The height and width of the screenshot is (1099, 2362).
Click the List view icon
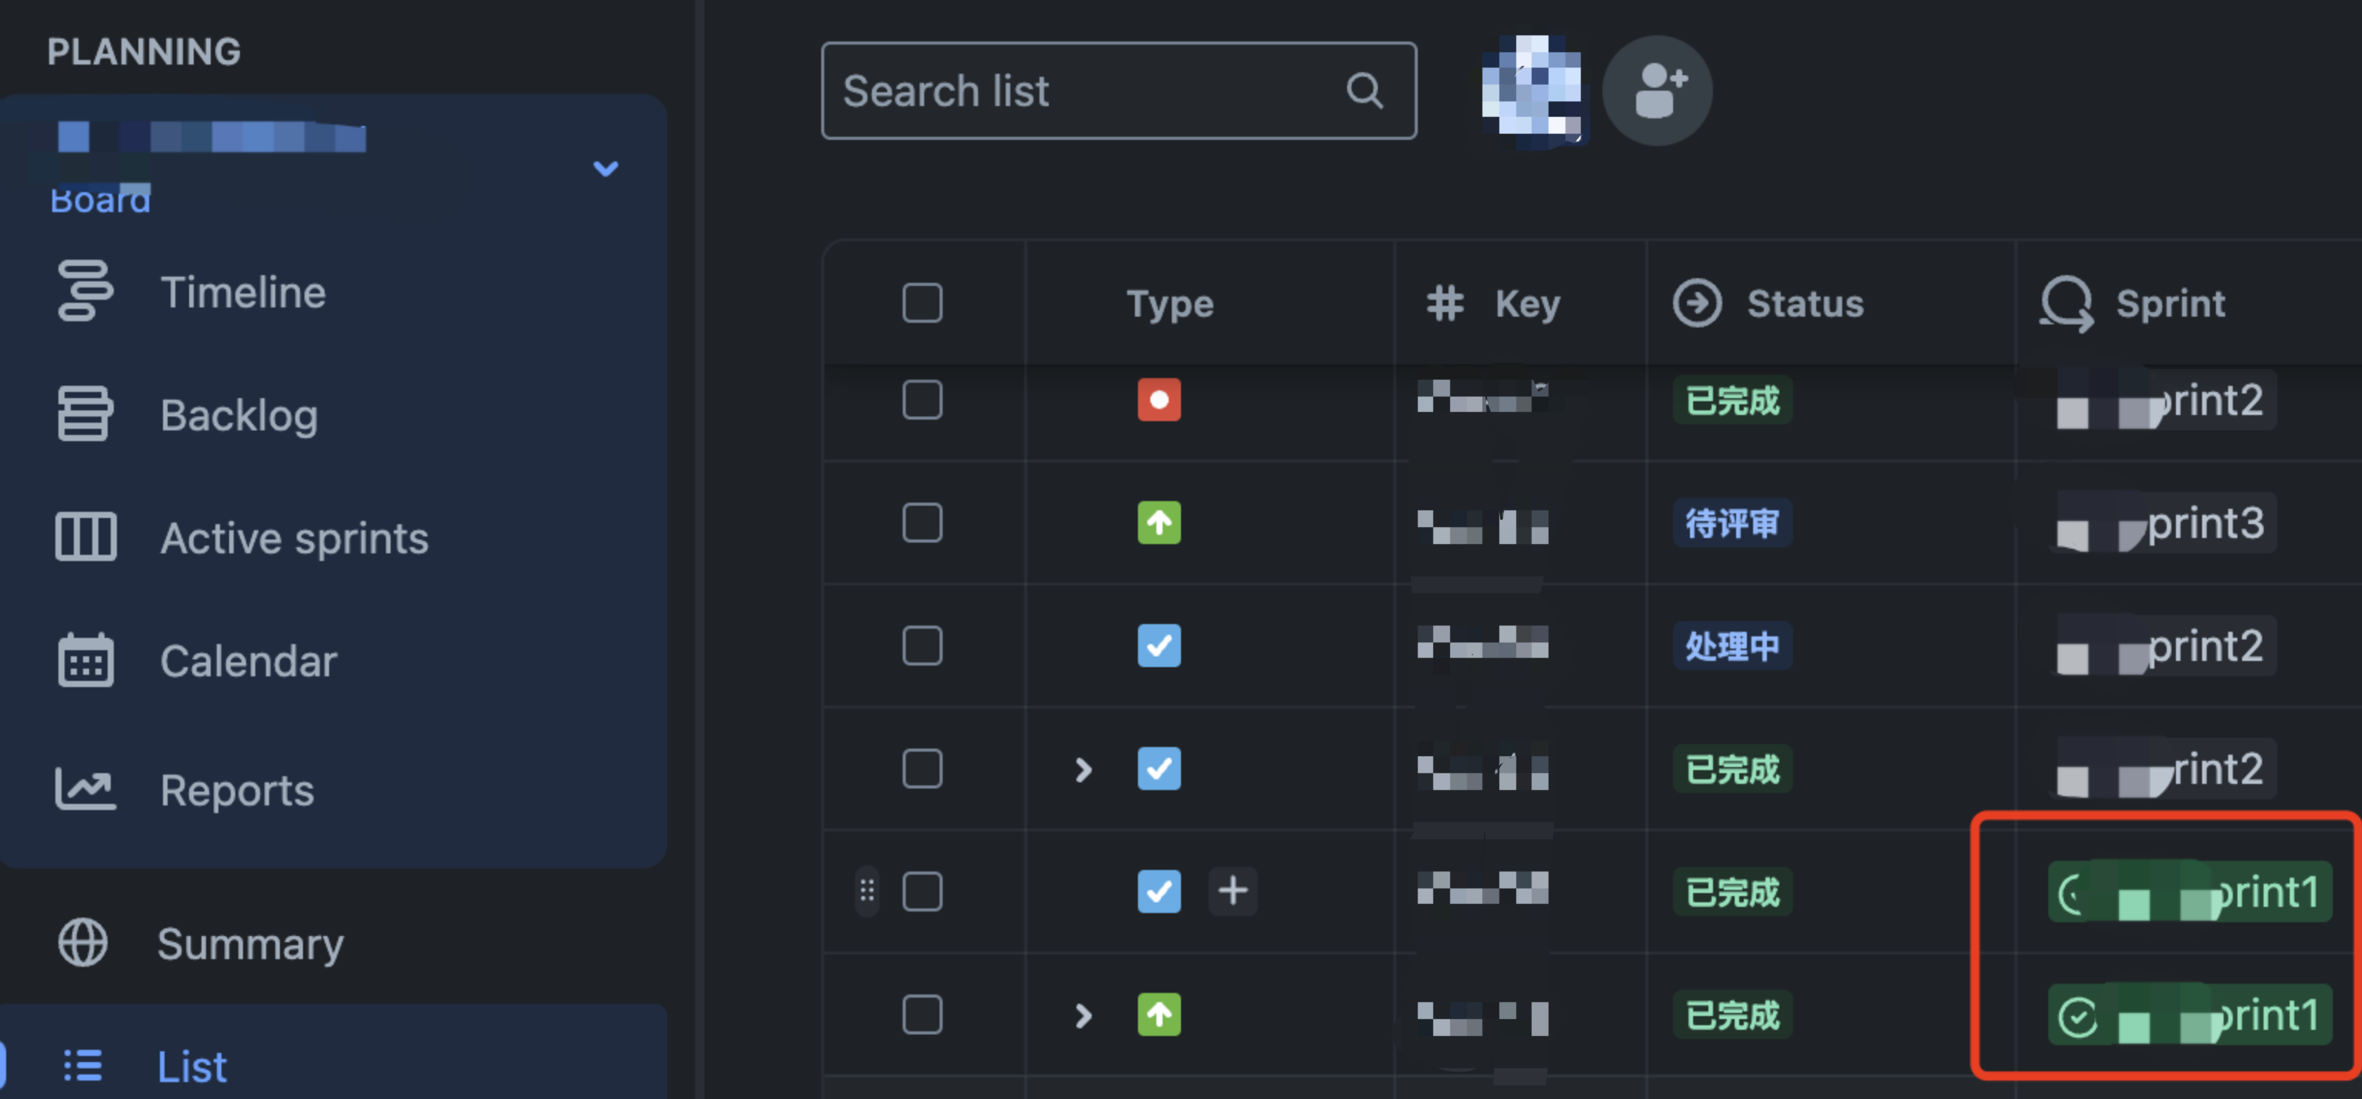coord(82,1065)
